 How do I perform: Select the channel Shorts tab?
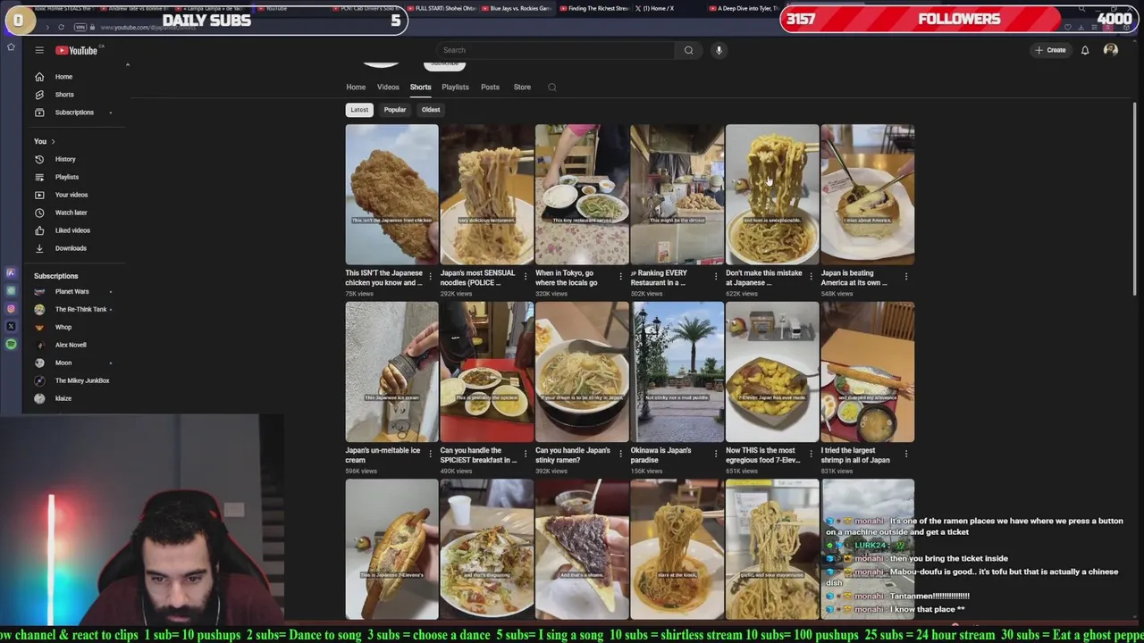420,88
